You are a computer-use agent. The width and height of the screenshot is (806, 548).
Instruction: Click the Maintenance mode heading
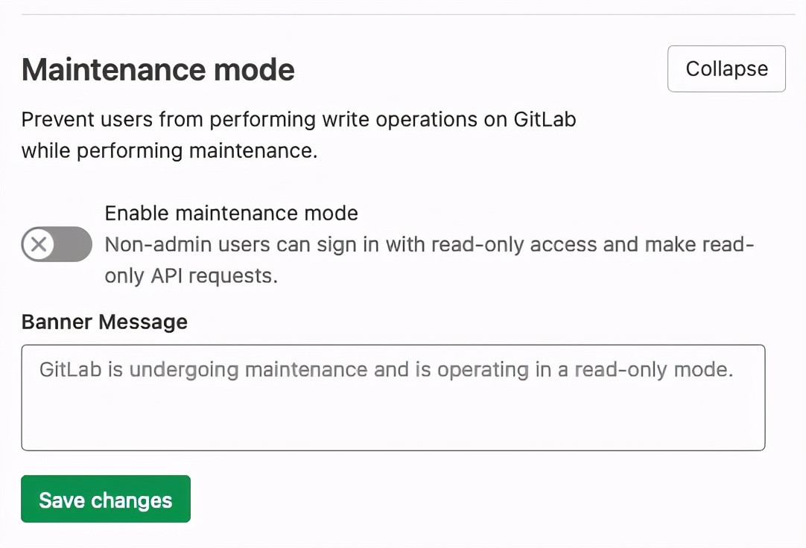click(x=158, y=68)
